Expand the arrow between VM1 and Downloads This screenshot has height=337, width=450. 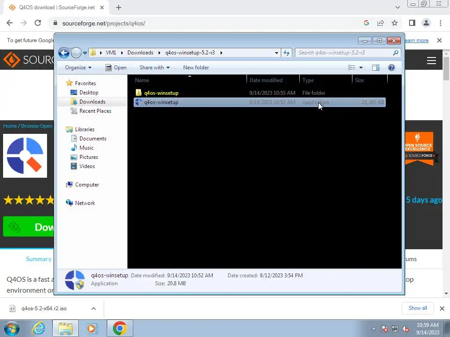(x=122, y=53)
